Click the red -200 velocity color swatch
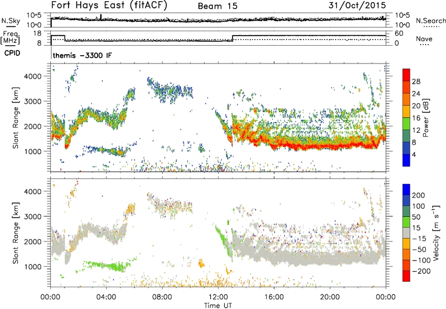Viewport: 446px width, 309px height. point(406,276)
